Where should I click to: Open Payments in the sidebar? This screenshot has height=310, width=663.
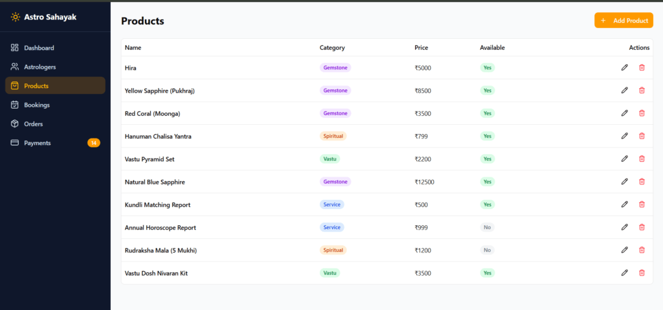(x=37, y=143)
